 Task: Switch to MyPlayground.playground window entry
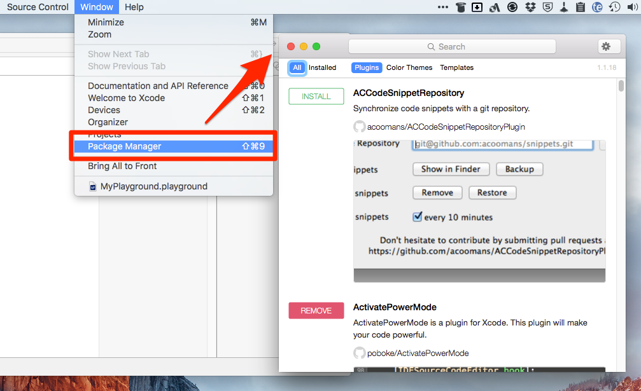(174, 186)
